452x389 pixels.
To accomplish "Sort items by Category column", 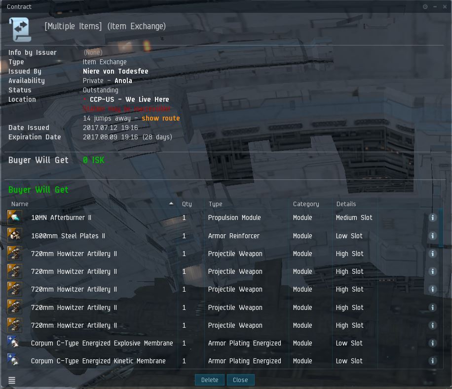I will pyautogui.click(x=306, y=204).
